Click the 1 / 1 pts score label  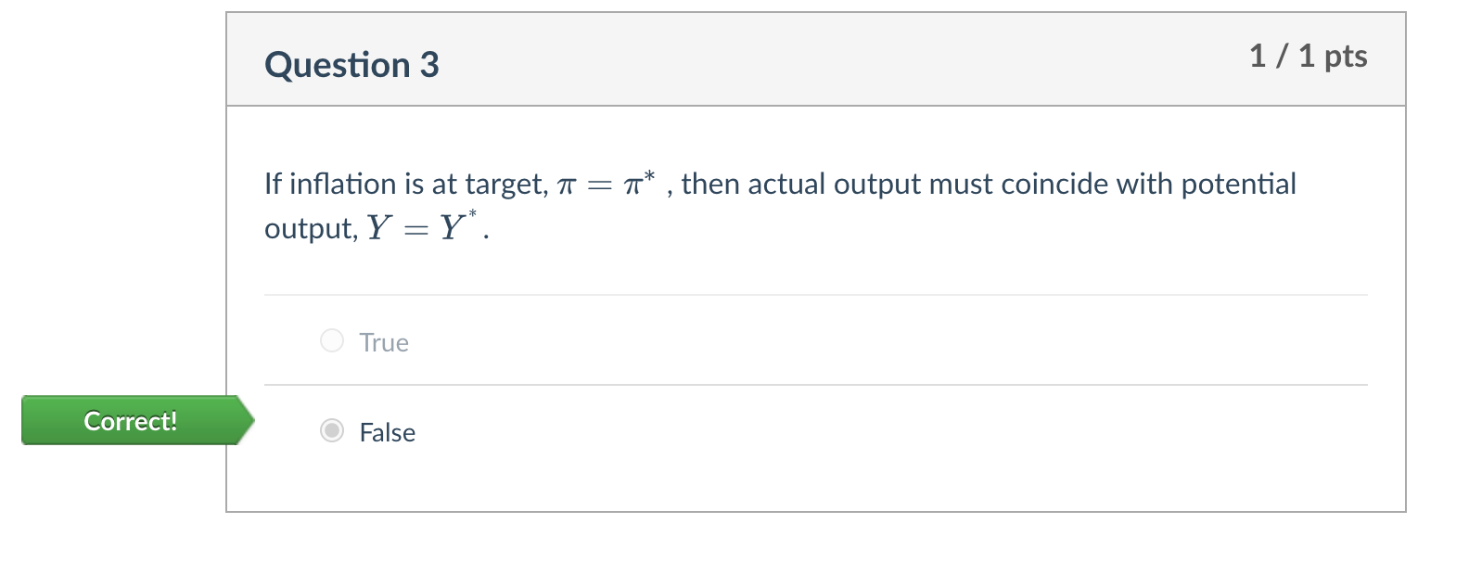pos(1309,56)
